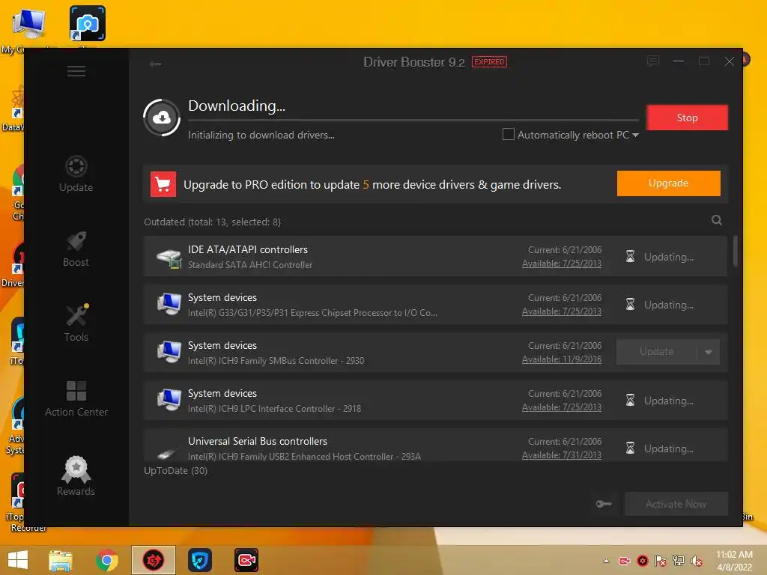The height and width of the screenshot is (575, 767).
Task: Open the feedback chat icon
Action: pos(652,61)
